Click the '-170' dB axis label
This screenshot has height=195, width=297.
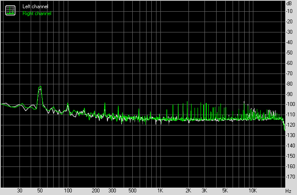coord(291,177)
